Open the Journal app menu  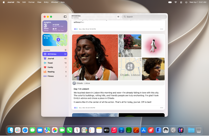(11, 2)
